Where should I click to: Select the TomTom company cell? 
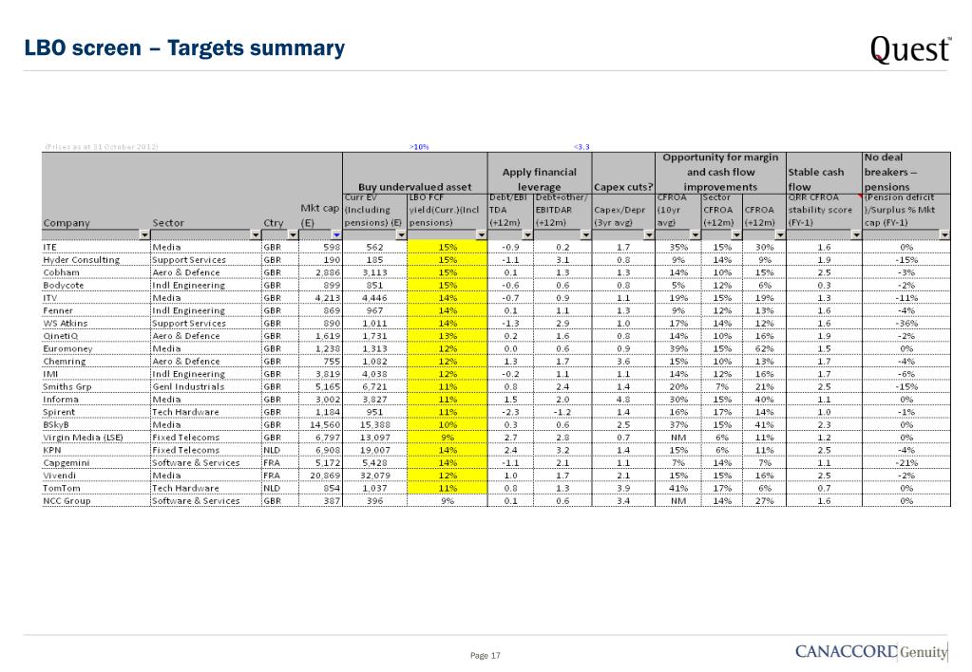click(x=96, y=488)
